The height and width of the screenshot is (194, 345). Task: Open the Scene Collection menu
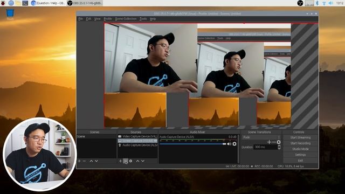[x=126, y=19]
